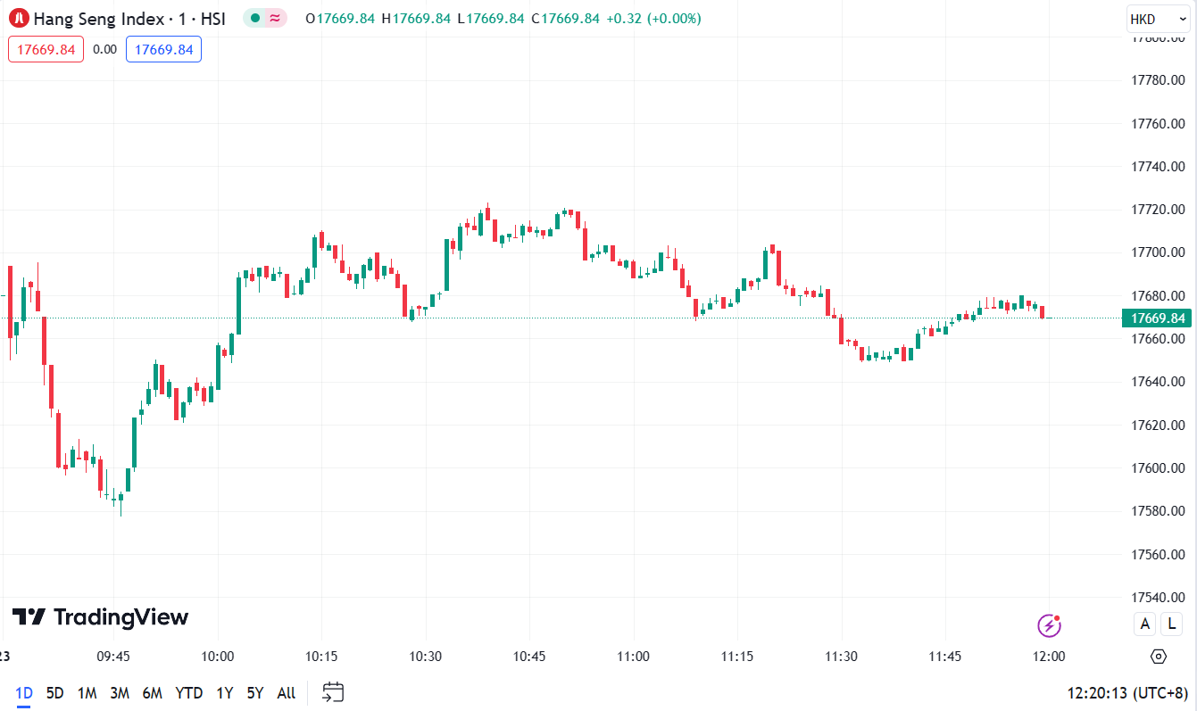Click the pink approximate-data indicator icon
The width and height of the screenshot is (1197, 711).
pyautogui.click(x=276, y=18)
